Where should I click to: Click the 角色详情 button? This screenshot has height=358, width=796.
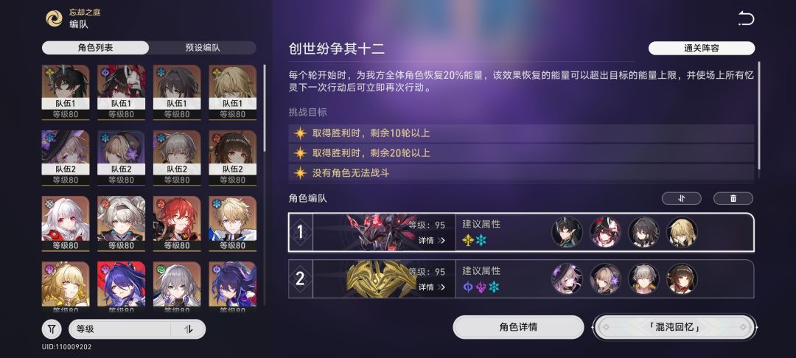pos(518,327)
